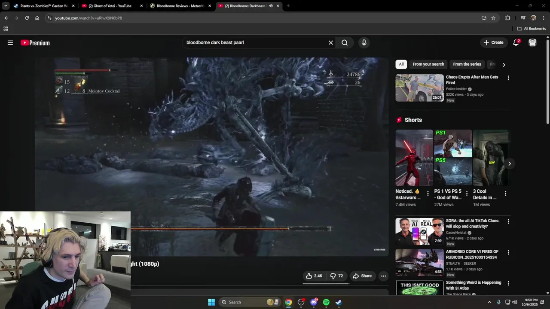
Task: Open Windows Start menu
Action: pos(211,302)
